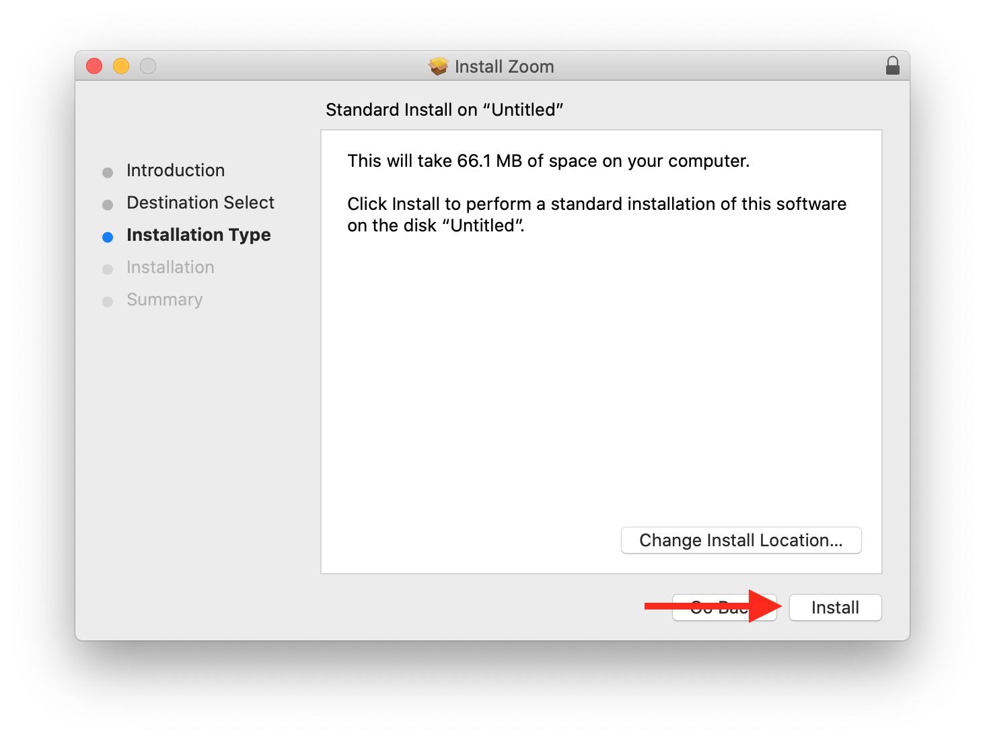Click the gray dot beside Destination Select

coord(108,204)
